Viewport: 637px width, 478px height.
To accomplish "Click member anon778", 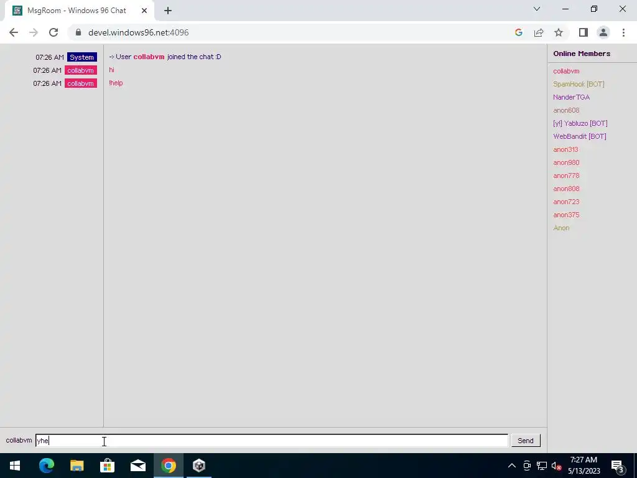I will click(x=566, y=176).
